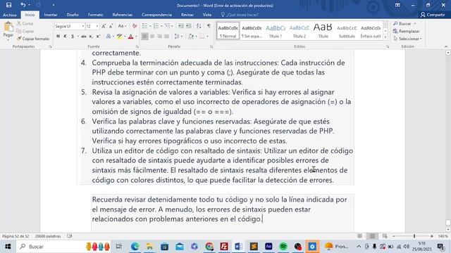Center the text alignment
The width and height of the screenshot is (451, 253).
[x=152, y=37]
